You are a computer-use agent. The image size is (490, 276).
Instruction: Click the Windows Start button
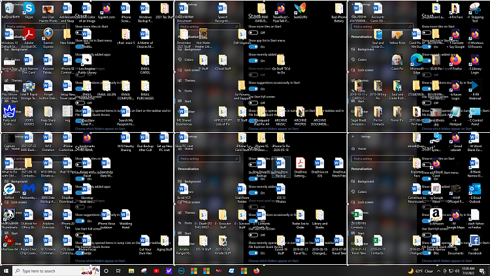(6, 271)
